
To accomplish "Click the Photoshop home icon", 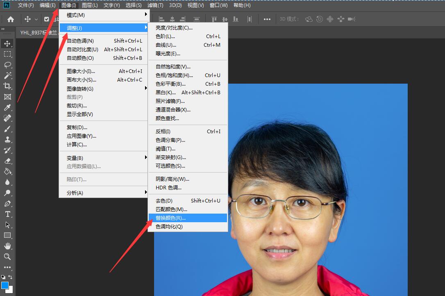I will click(10, 19).
